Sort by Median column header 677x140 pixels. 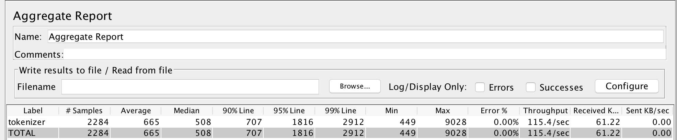click(187, 110)
